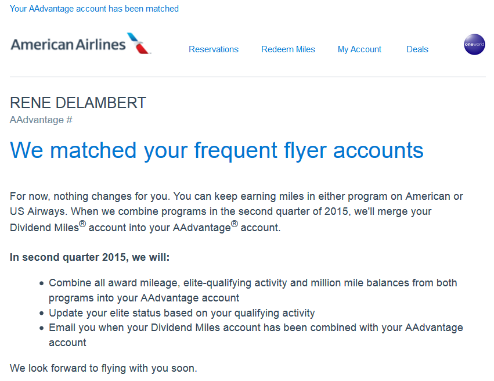Viewport: 494px width, 381px height.
Task: Click top 'Your AAdvantage account has been matched' link
Action: [x=94, y=9]
